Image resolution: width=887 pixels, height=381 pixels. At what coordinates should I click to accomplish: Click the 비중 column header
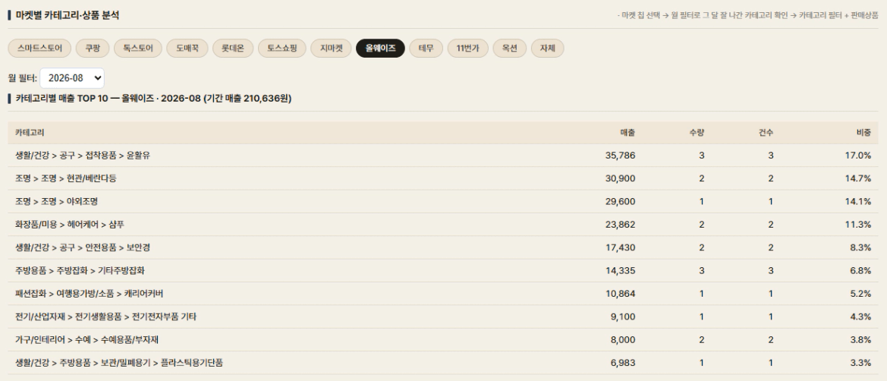pos(863,133)
